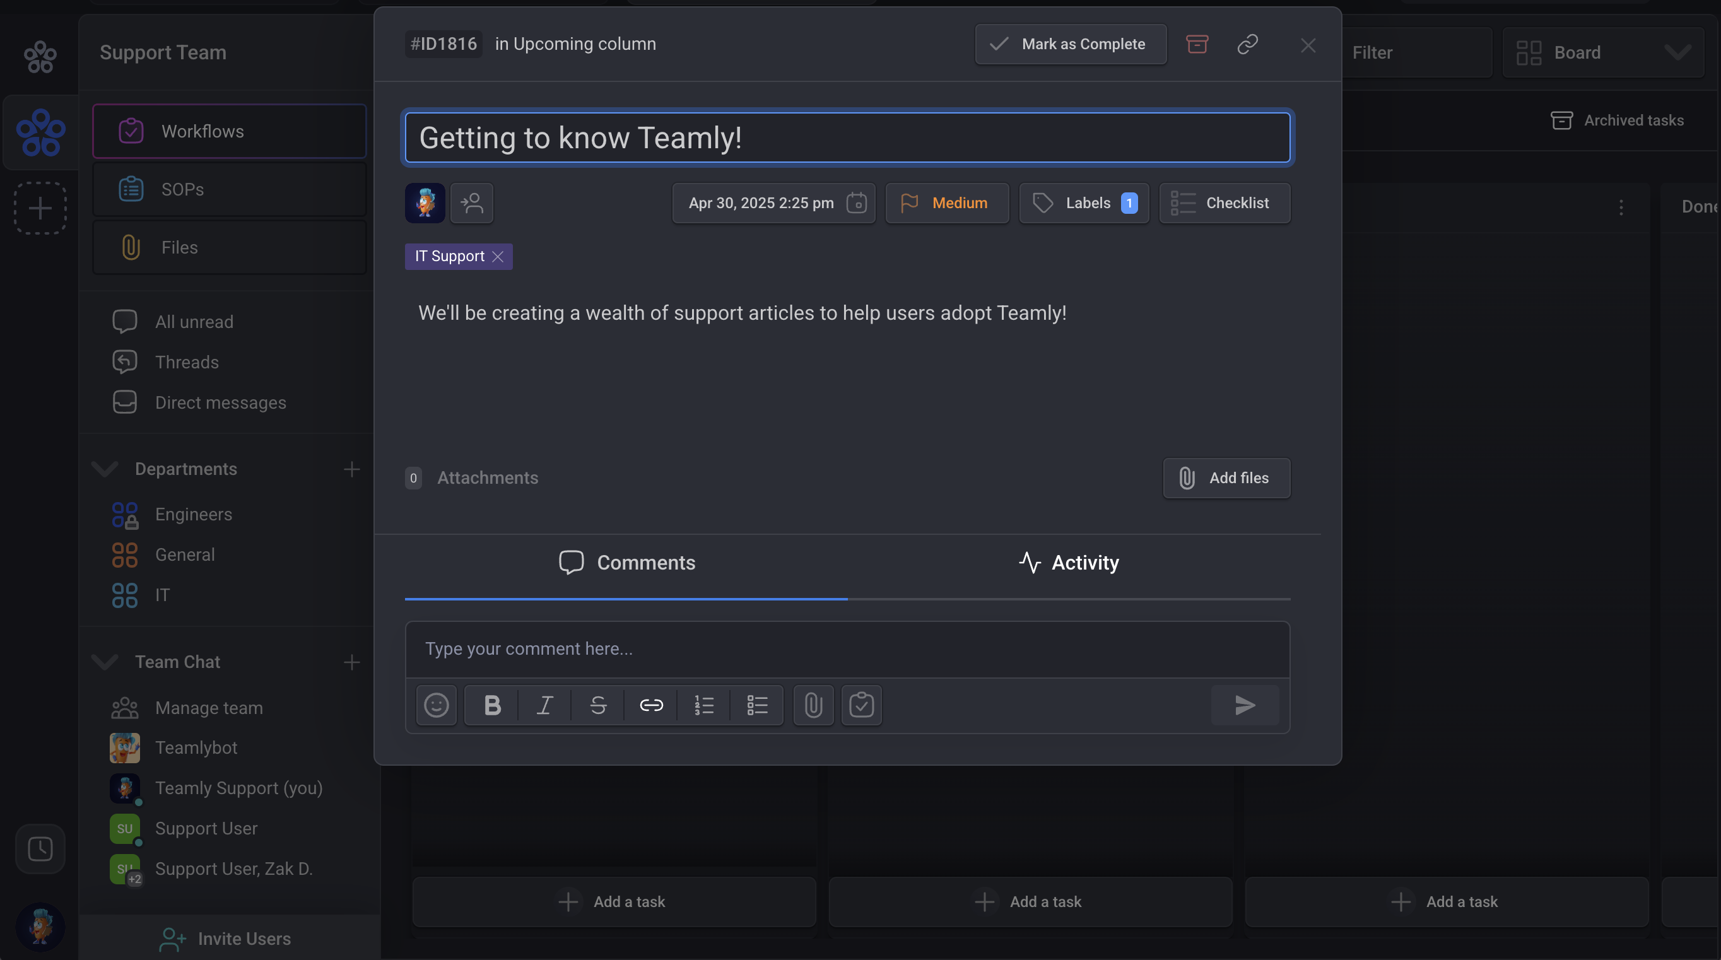This screenshot has width=1721, height=960.
Task: Open the due date picker
Action: (x=773, y=203)
